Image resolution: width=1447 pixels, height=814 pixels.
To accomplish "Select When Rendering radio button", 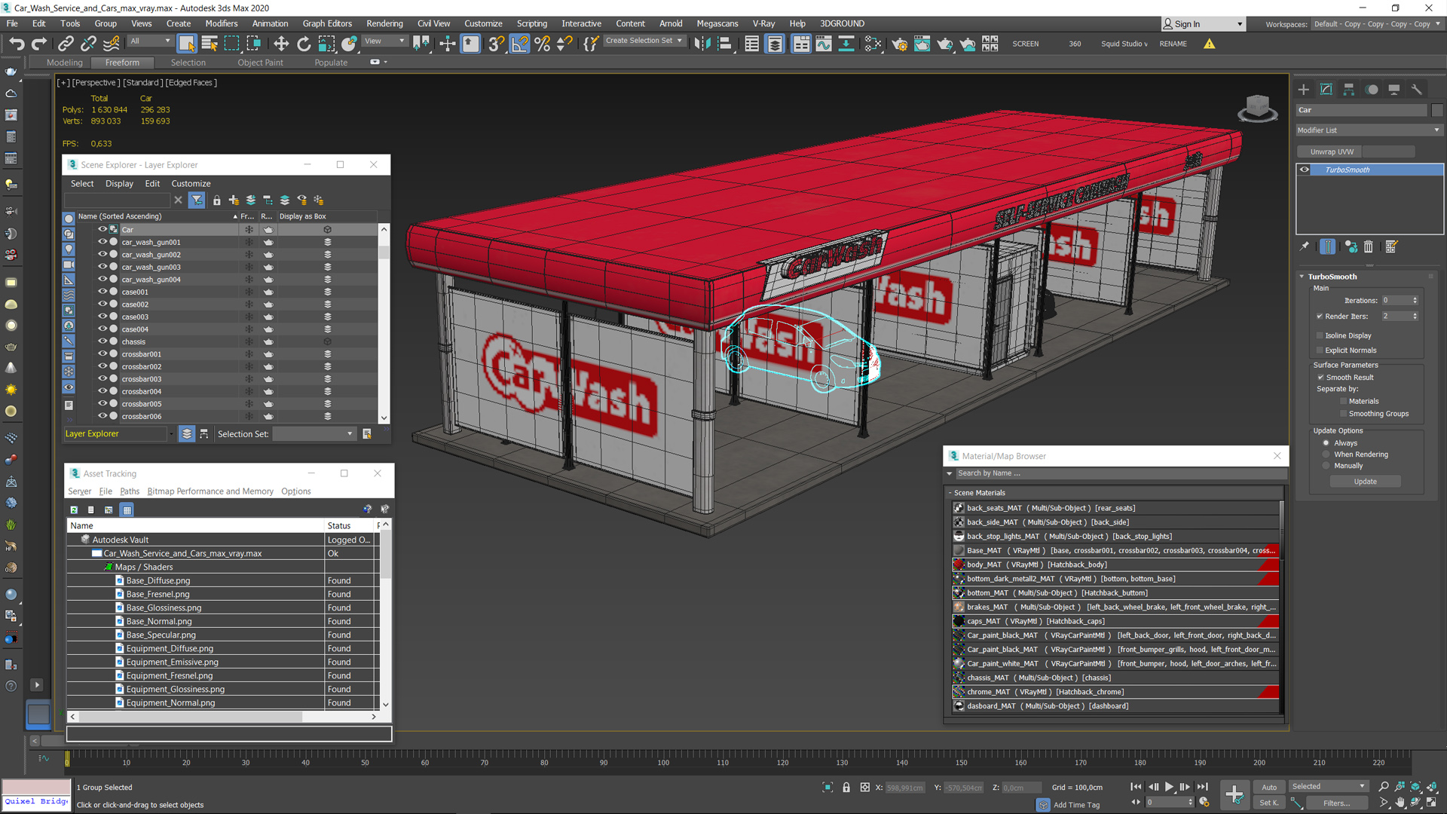I will [1326, 454].
